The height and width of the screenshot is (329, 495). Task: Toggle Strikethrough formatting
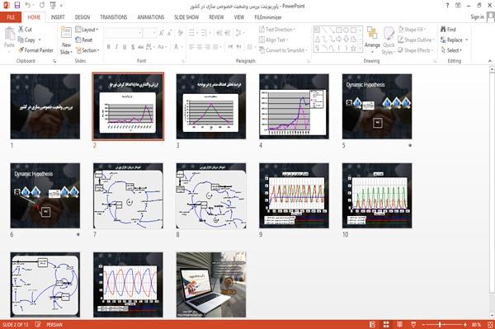141,47
